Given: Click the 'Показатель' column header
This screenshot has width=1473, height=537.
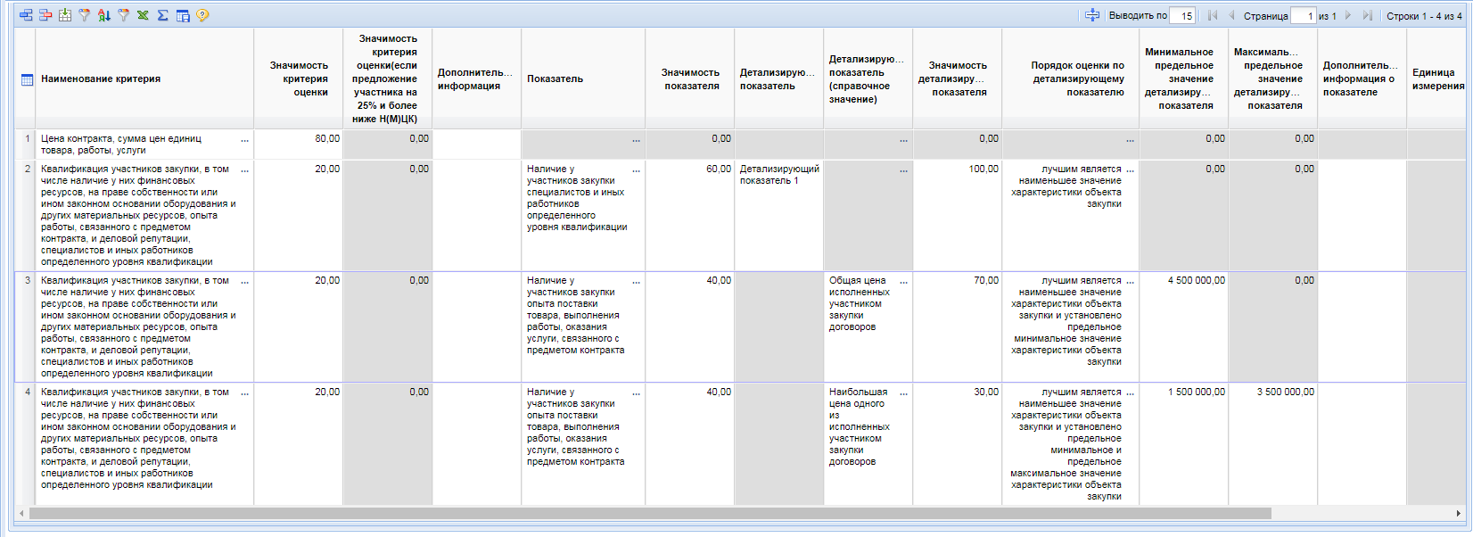Looking at the screenshot, I should [x=555, y=79].
